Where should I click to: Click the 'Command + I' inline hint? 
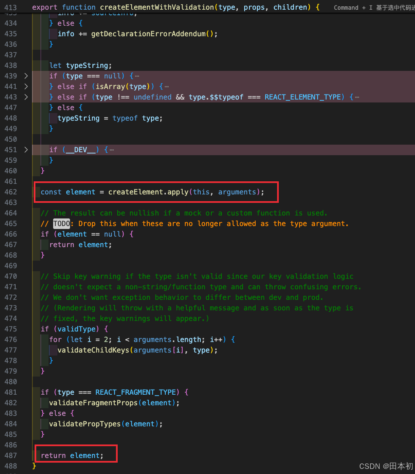(353, 8)
